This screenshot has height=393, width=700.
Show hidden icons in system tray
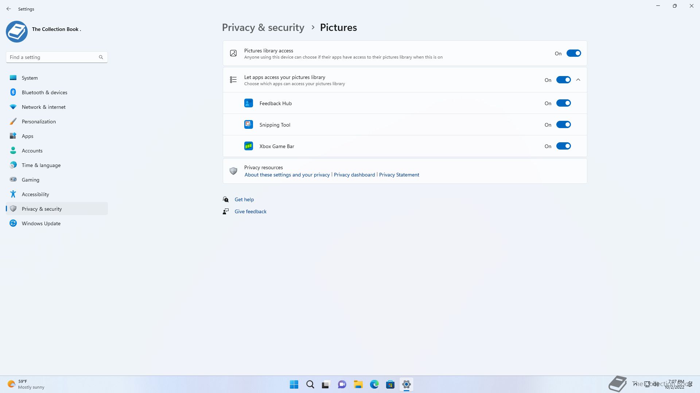point(635,384)
